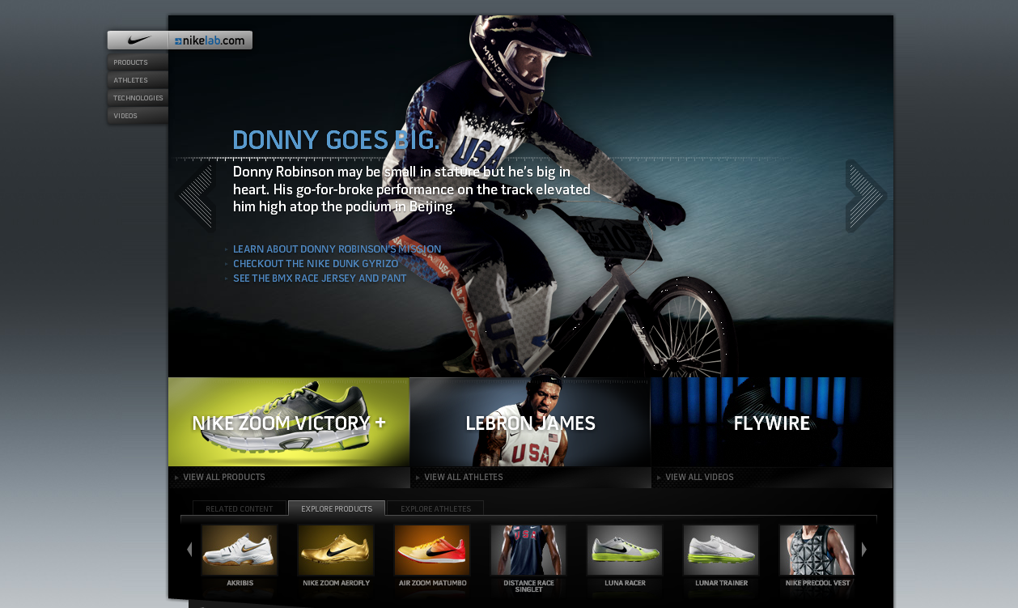Select Technologies in the side menu
Image resolution: width=1018 pixels, height=608 pixels.
click(138, 98)
